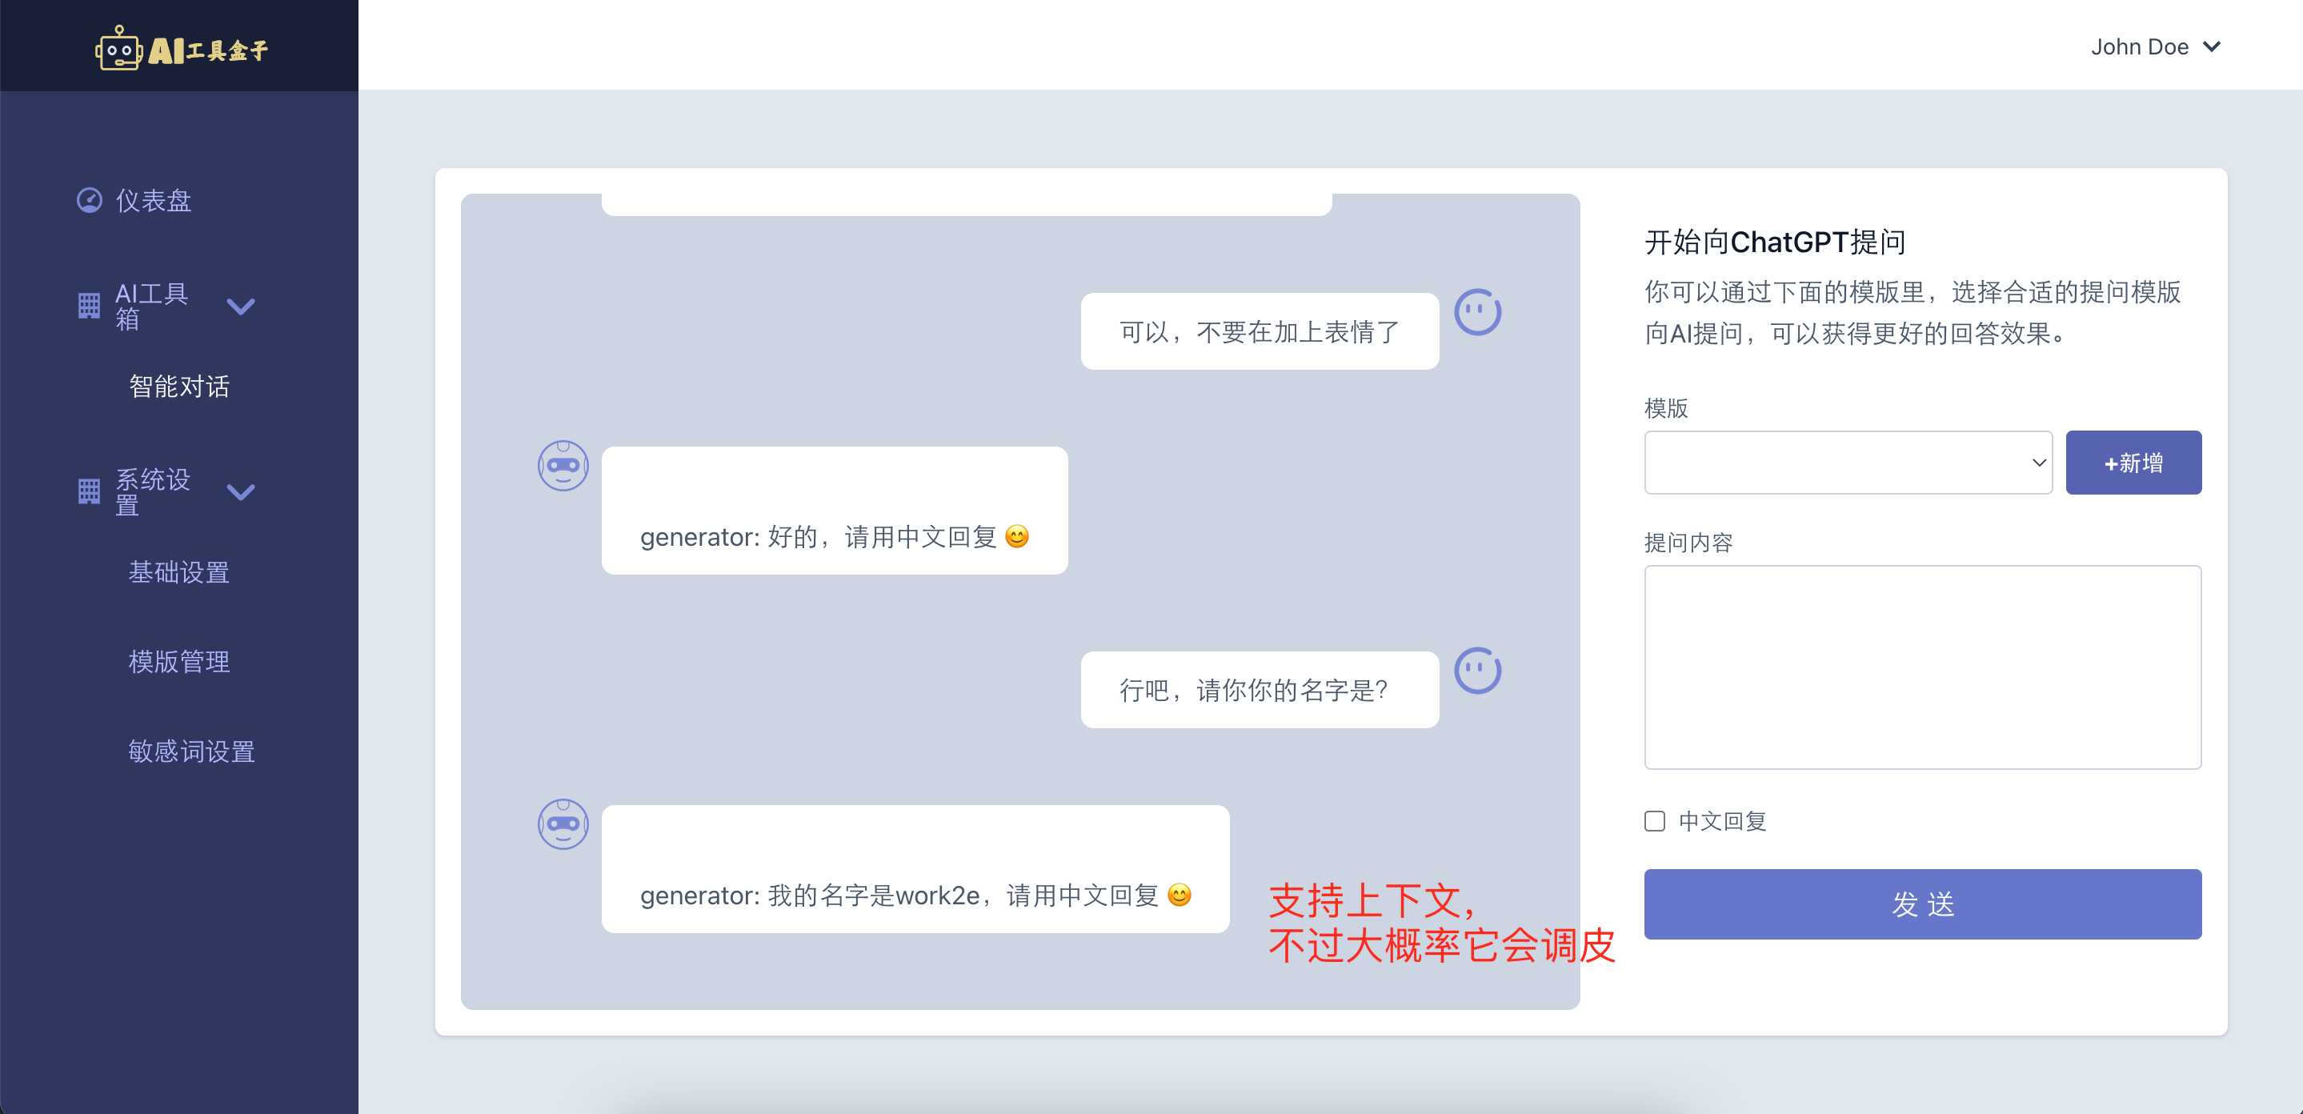
Task: Click inside the 提问内容 text area
Action: coord(1922,666)
